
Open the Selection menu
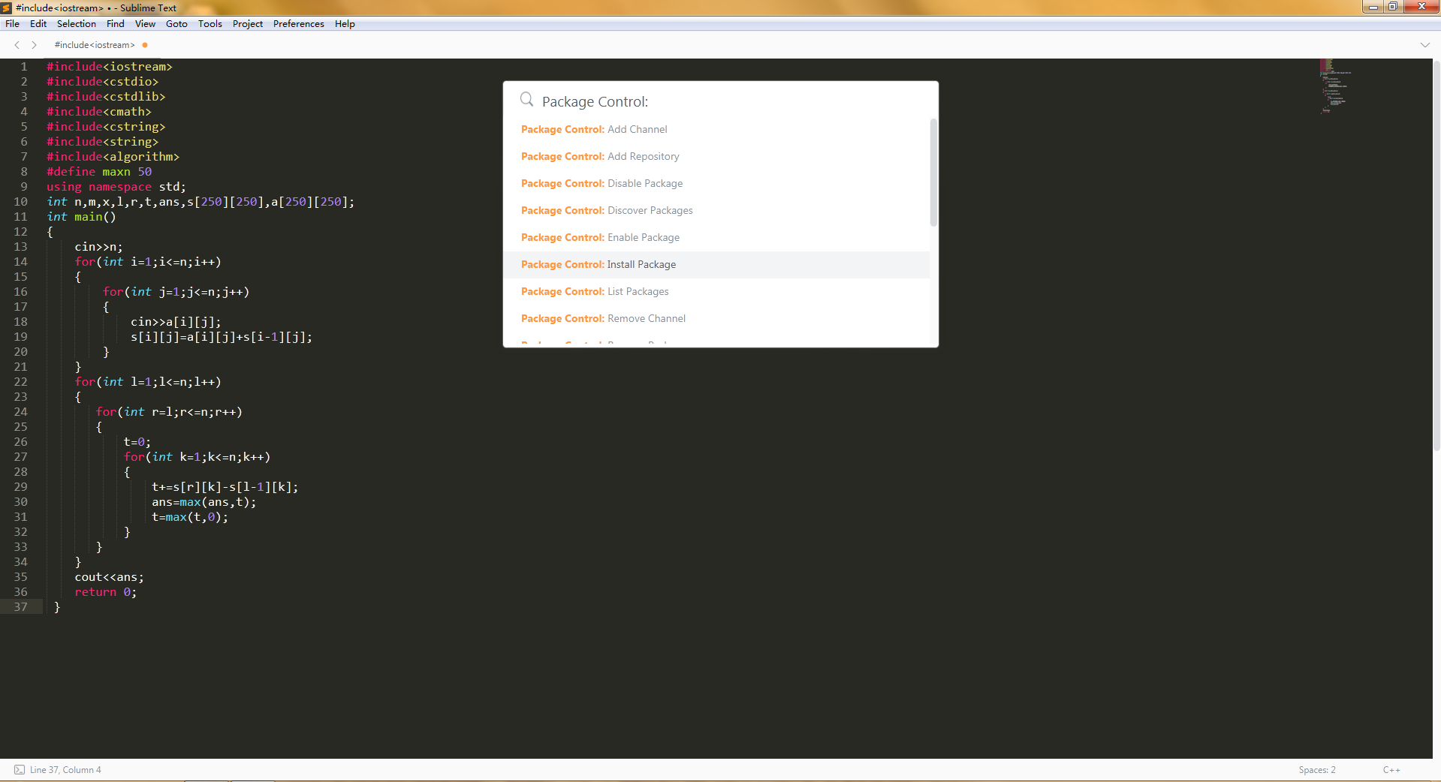coord(77,24)
